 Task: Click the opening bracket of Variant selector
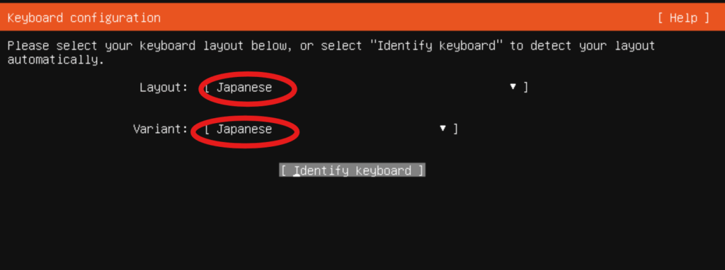pos(207,129)
